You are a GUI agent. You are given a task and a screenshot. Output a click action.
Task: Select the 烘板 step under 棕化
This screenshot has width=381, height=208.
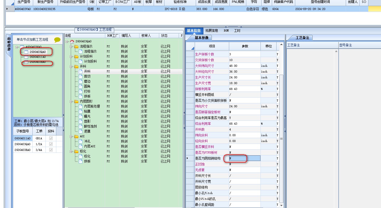pos(124,161)
